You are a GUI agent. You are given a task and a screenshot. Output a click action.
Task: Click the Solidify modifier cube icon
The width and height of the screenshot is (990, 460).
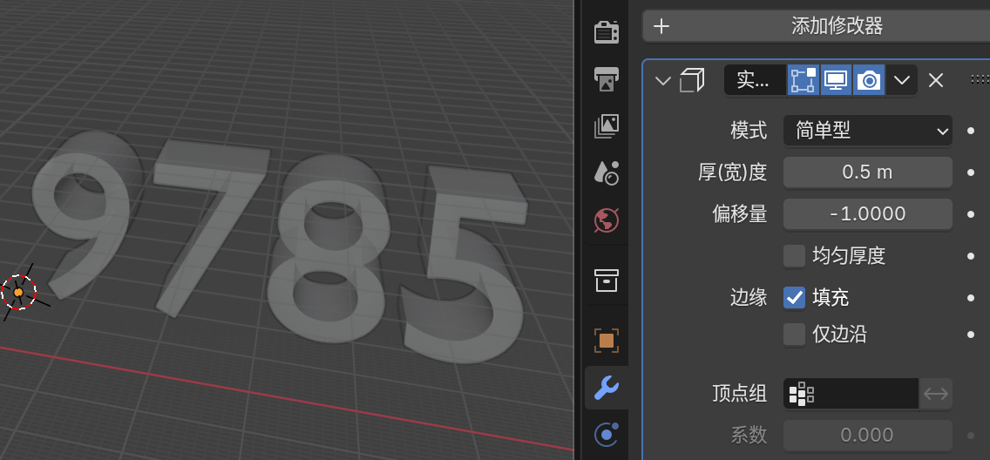coord(691,80)
